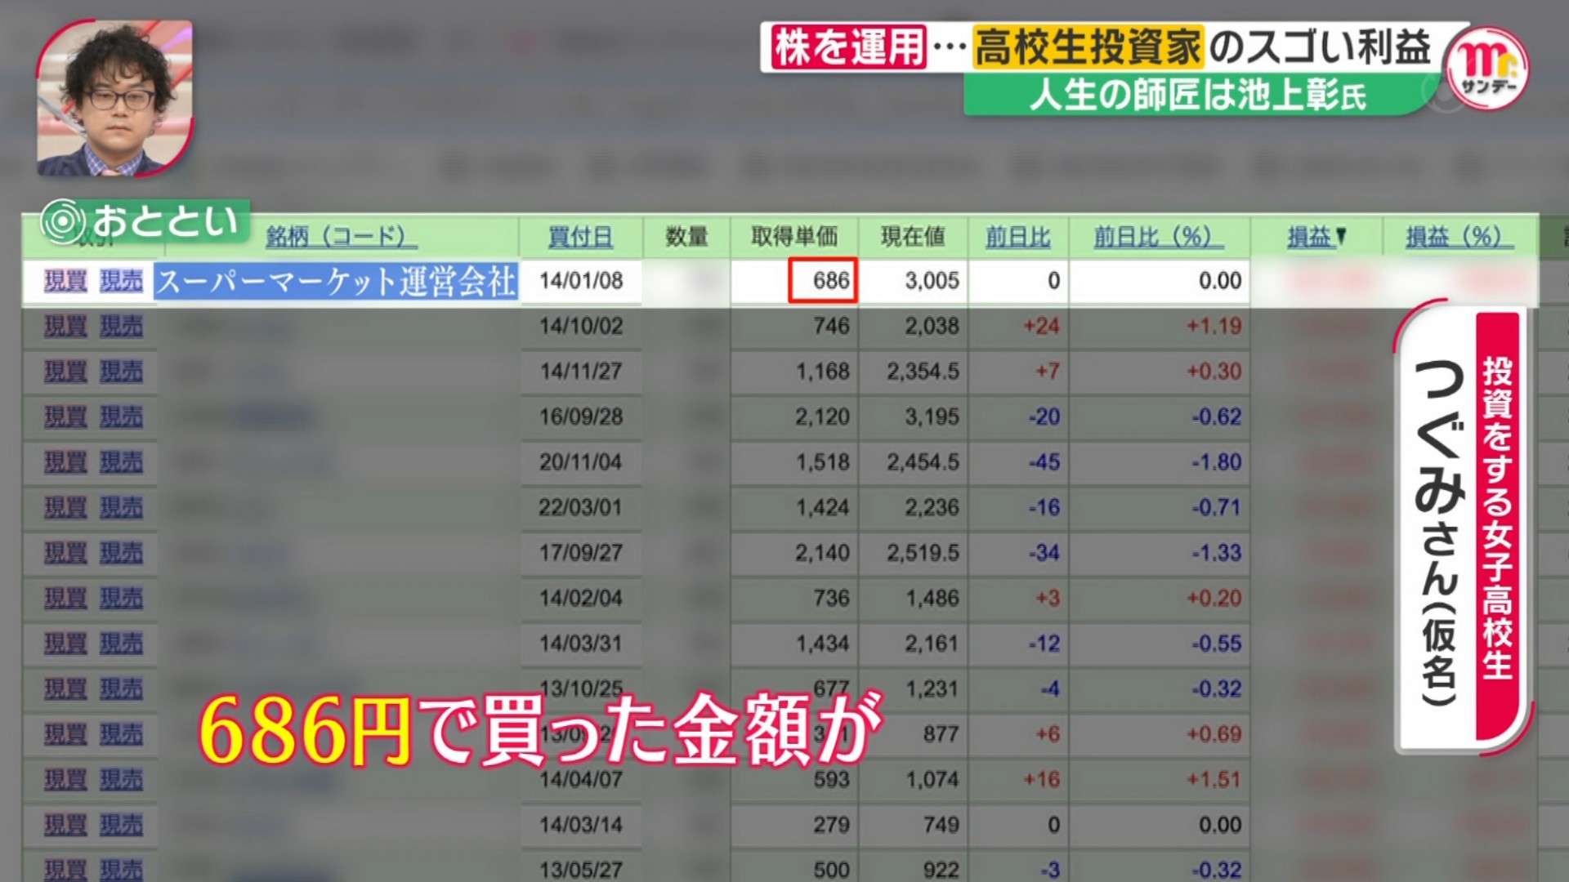Sort by 前日比 column header

pyautogui.click(x=1017, y=237)
